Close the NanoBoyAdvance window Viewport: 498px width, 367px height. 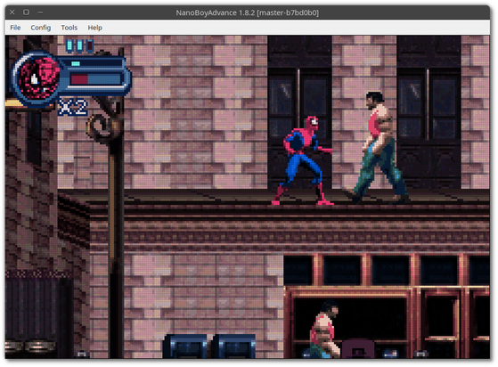coord(12,12)
